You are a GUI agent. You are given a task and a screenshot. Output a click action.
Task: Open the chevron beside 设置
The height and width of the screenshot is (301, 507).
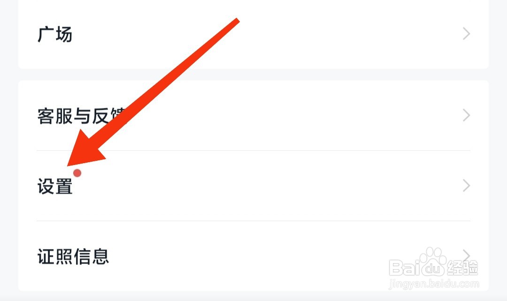466,185
